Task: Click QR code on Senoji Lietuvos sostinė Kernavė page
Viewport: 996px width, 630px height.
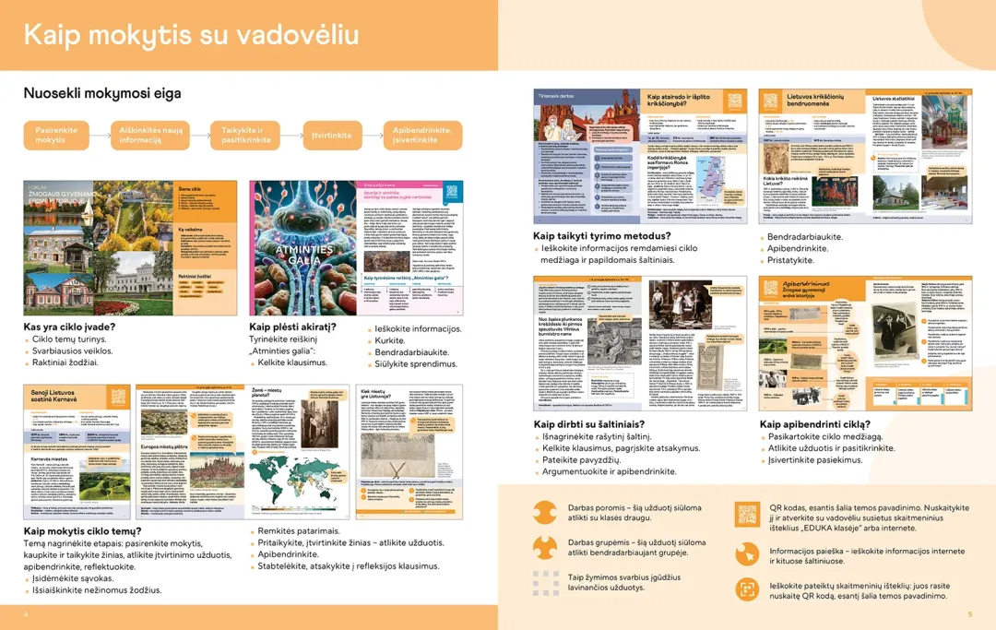Action: click(118, 397)
